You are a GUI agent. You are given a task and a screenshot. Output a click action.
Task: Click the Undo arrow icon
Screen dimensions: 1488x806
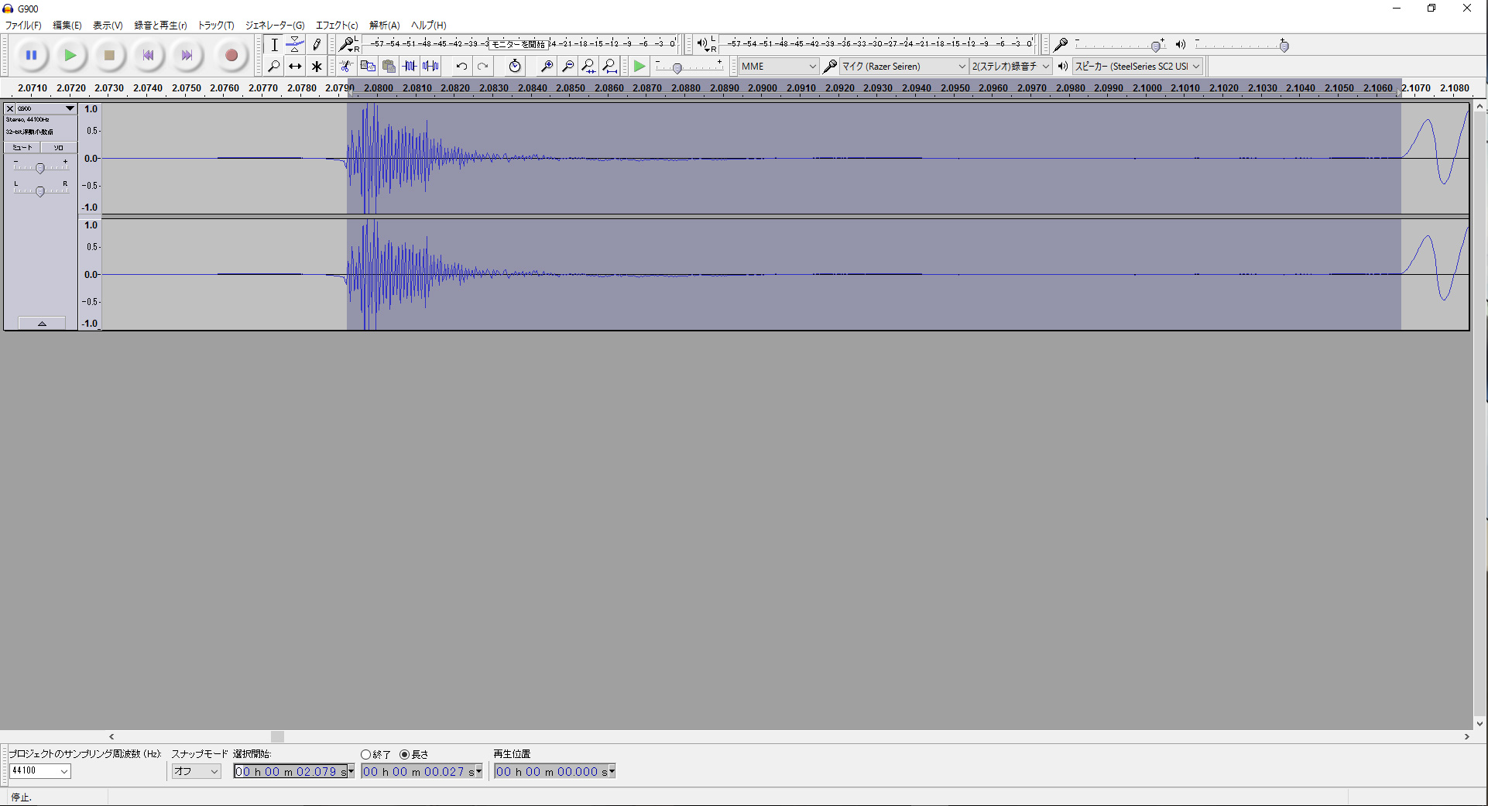pos(461,67)
